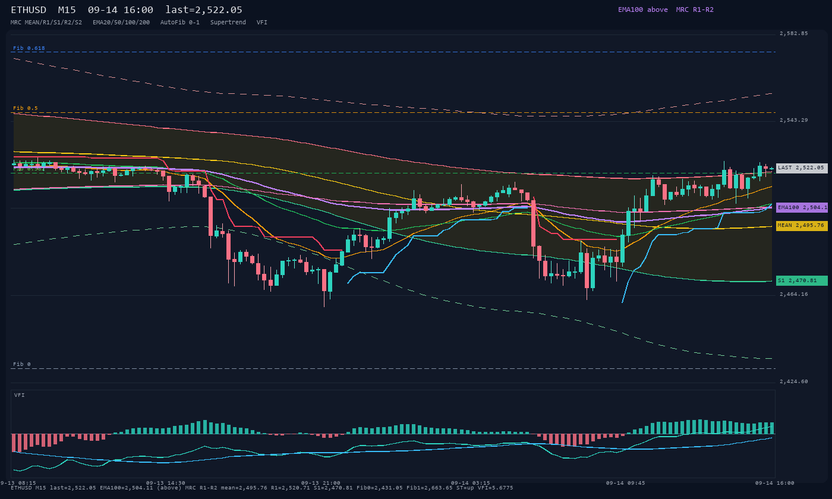
Task: Select the VFI legend in header row
Action: click(x=262, y=23)
